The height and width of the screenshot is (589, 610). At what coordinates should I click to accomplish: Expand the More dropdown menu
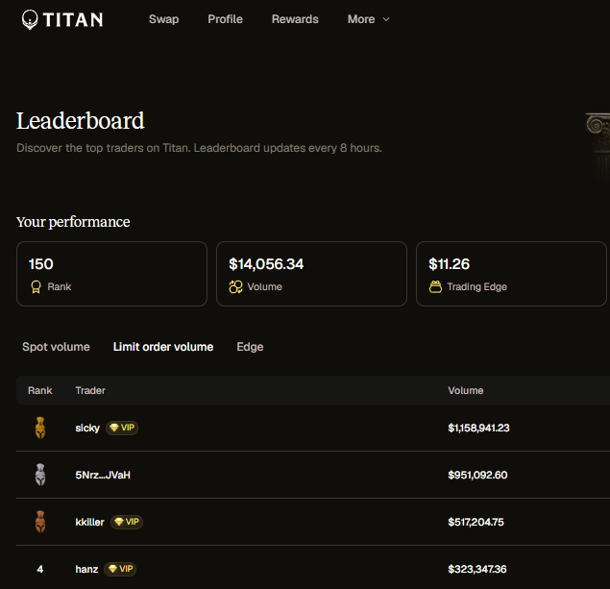(x=369, y=19)
